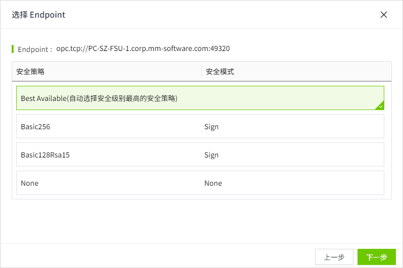Click the 选择 Endpoint dialog title
The width and height of the screenshot is (403, 268).
coord(38,15)
